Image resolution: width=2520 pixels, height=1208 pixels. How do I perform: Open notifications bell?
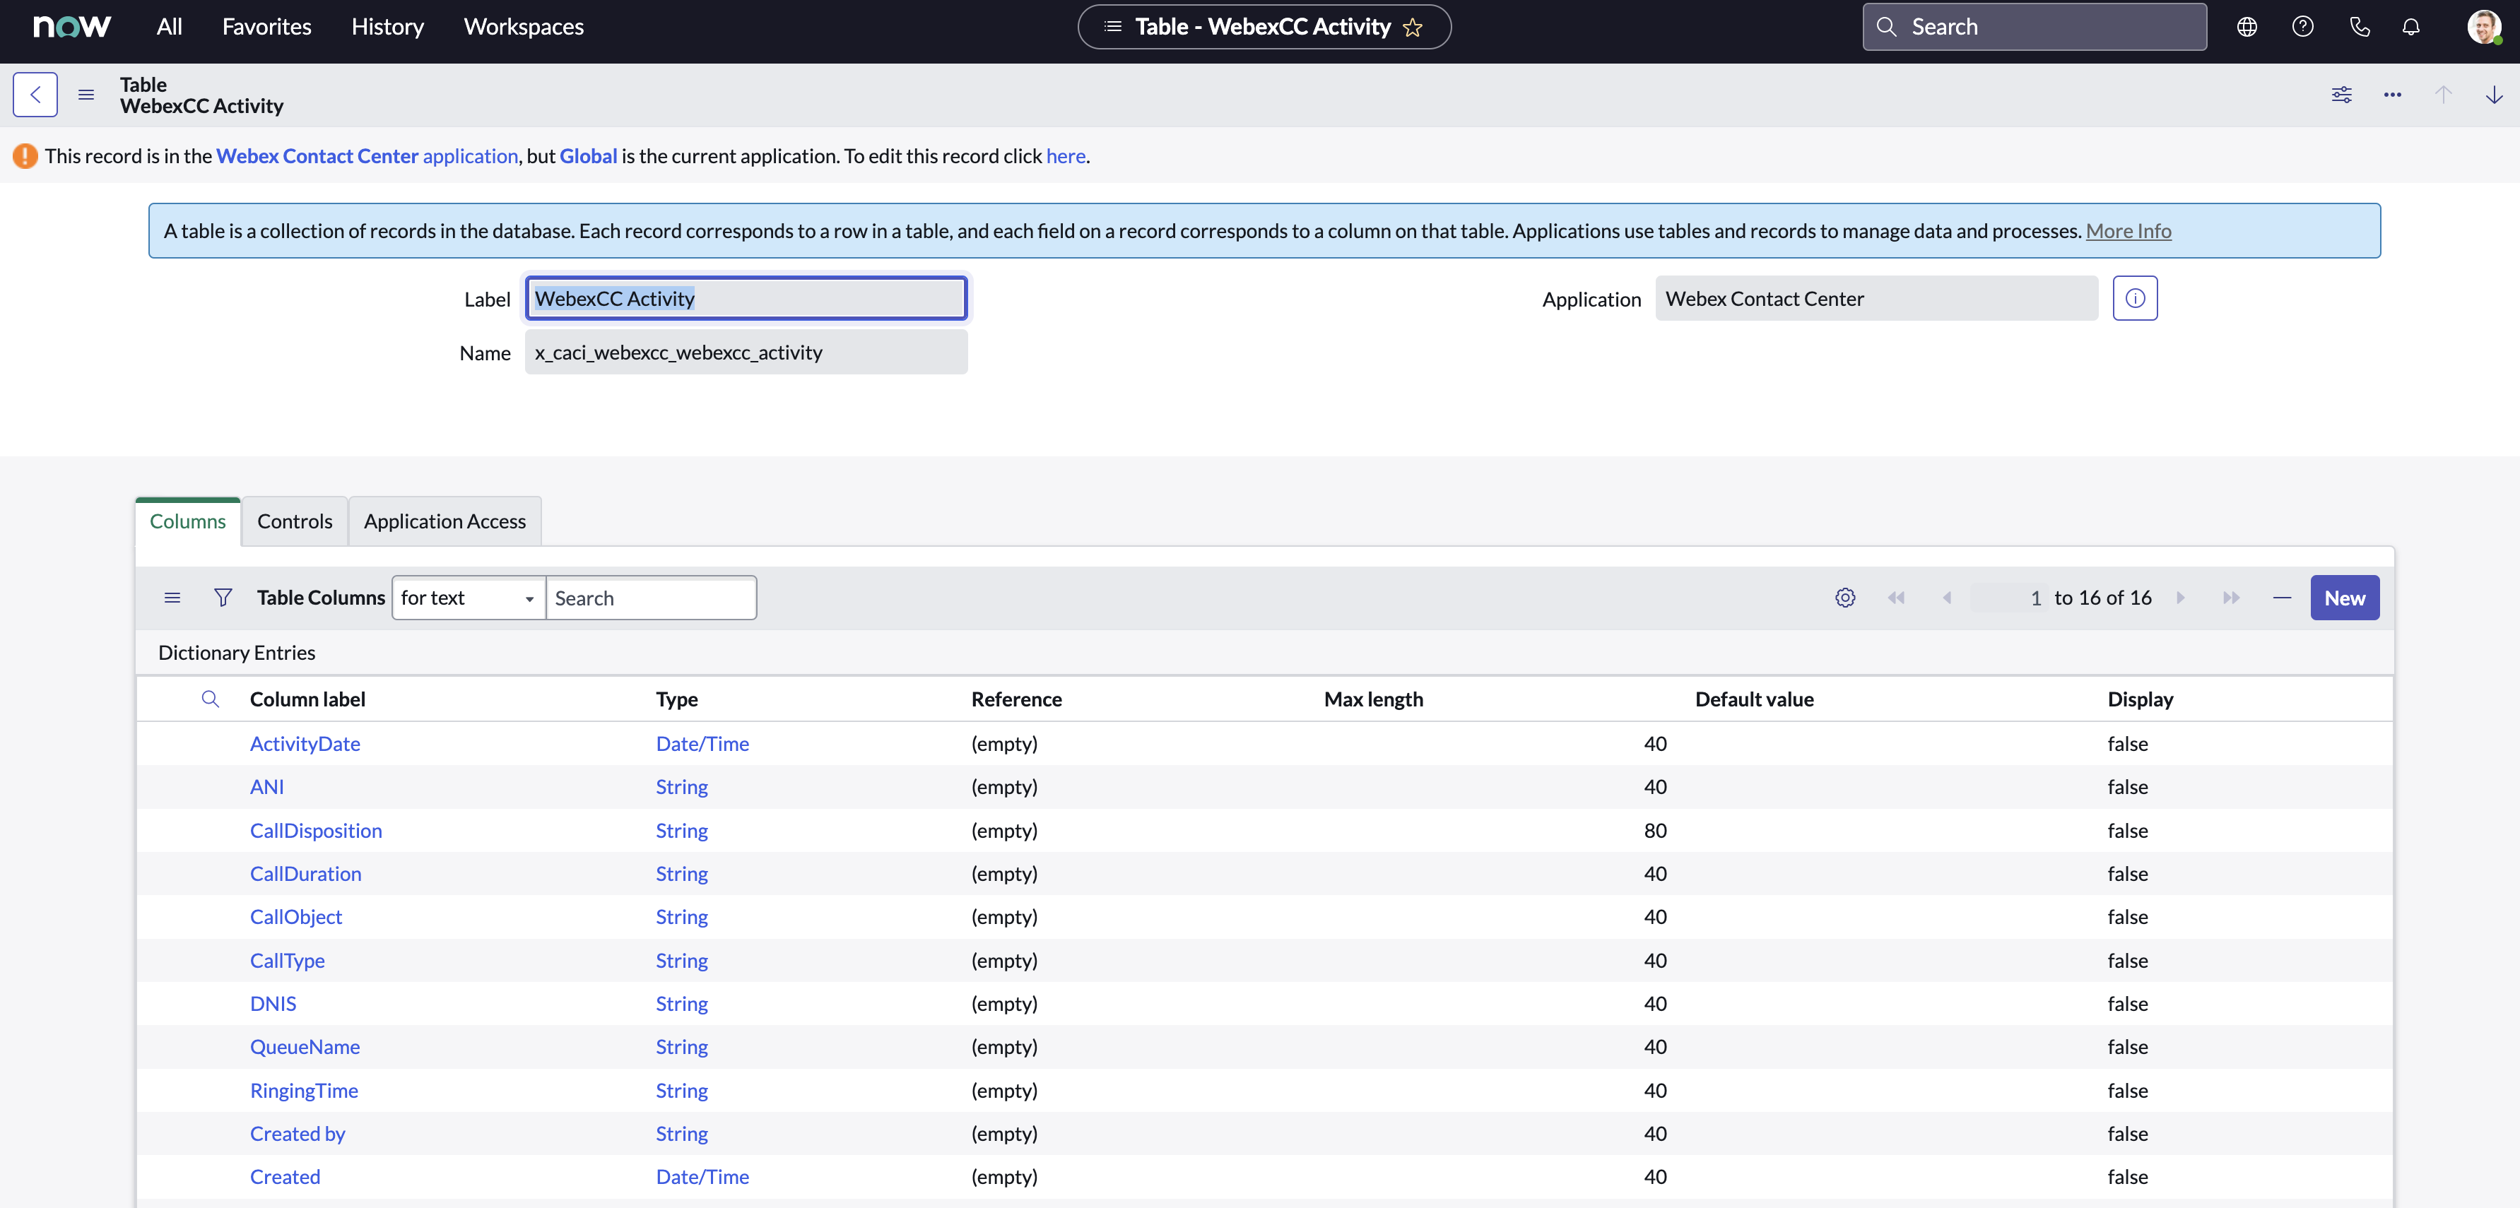pos(2410,28)
